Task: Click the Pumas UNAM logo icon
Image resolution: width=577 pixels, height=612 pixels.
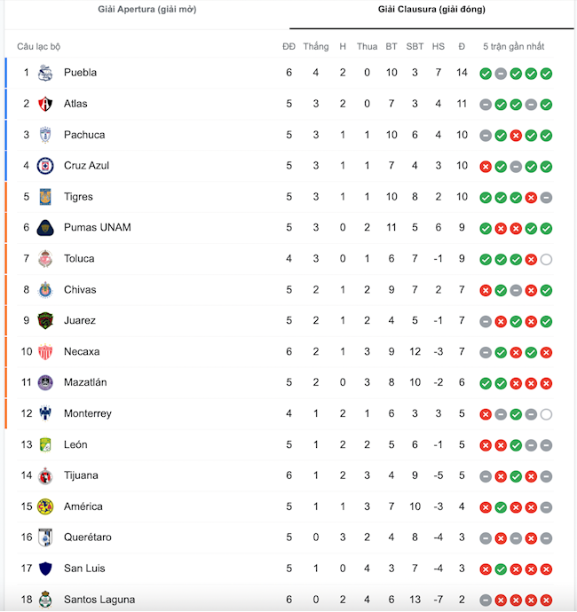Action: [45, 228]
